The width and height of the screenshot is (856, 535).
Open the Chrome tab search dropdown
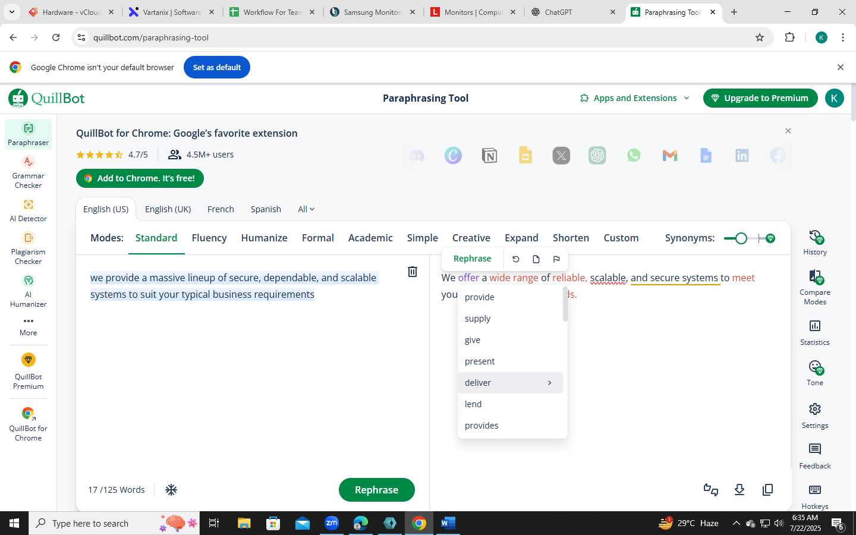pos(11,12)
